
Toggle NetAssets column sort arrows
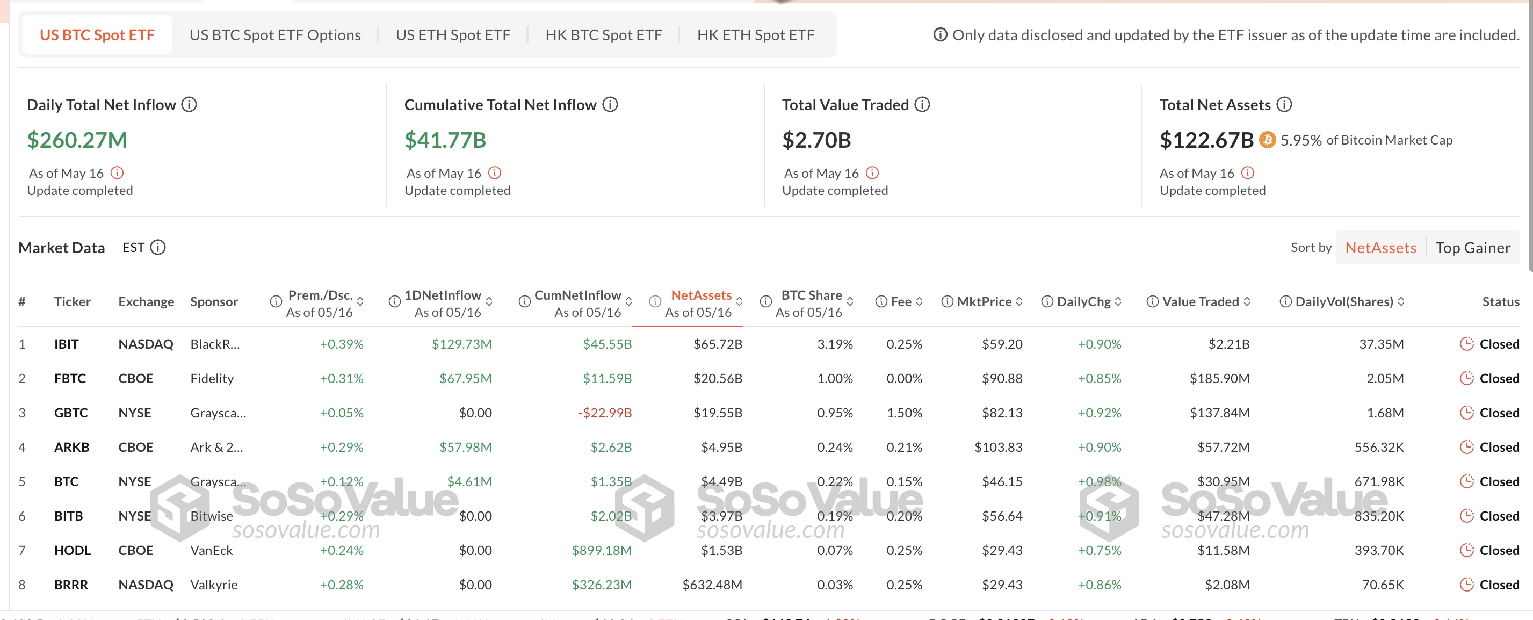coord(739,301)
